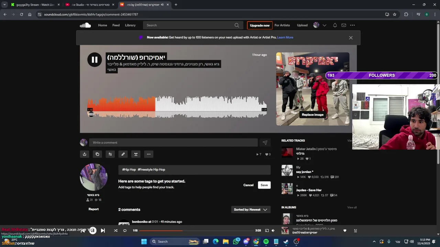Open Feed
Screen dimensions: 440x247
pos(116,25)
